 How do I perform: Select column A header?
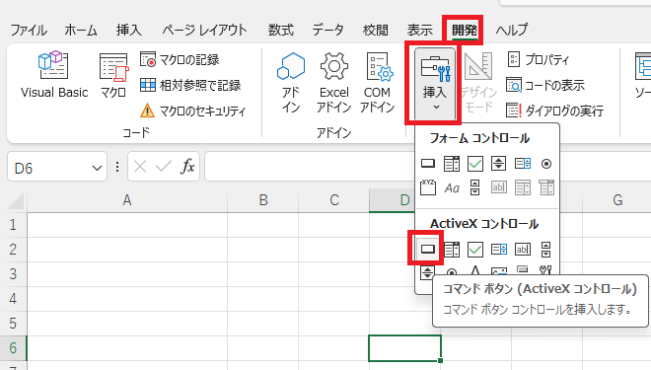pyautogui.click(x=127, y=200)
